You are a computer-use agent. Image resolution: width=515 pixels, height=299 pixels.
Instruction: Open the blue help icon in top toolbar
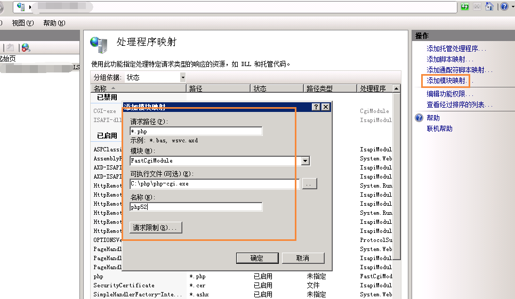pyautogui.click(x=503, y=7)
